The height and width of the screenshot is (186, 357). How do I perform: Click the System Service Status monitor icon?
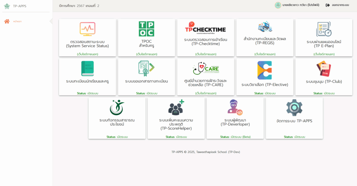[87, 29]
